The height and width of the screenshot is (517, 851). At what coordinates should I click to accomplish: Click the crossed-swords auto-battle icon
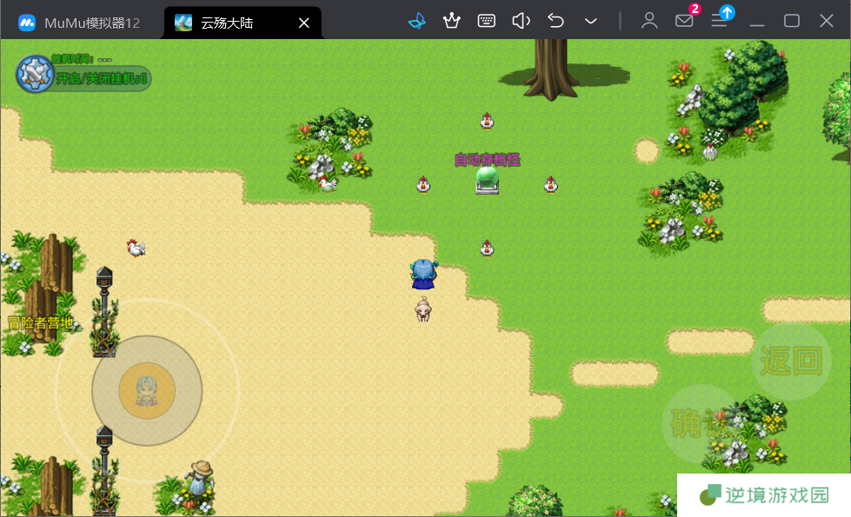[x=36, y=74]
